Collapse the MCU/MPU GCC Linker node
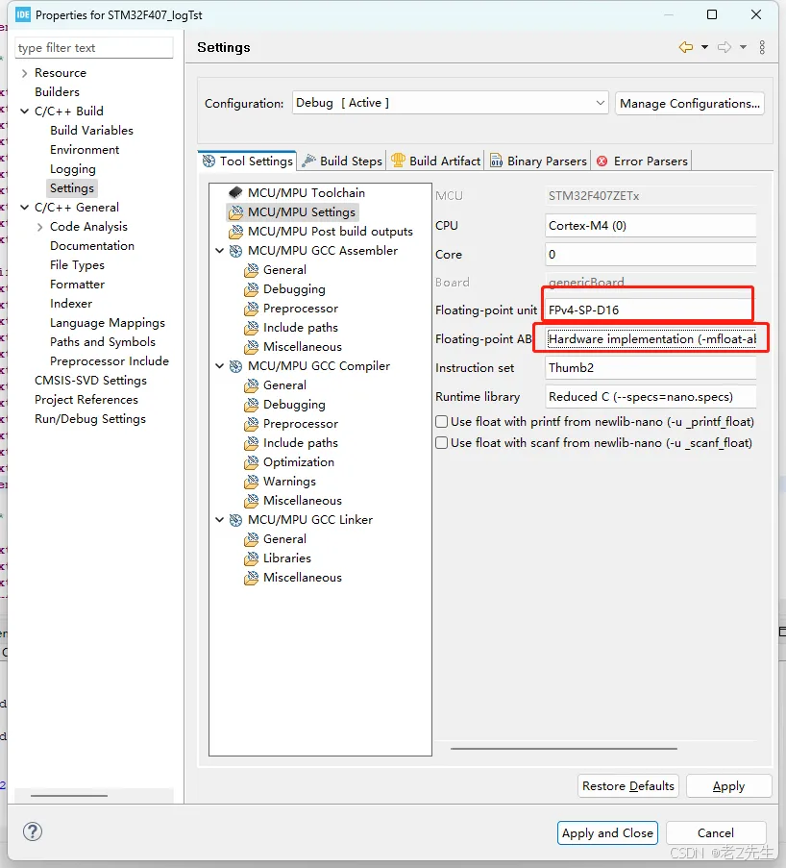The image size is (786, 868). click(x=220, y=520)
